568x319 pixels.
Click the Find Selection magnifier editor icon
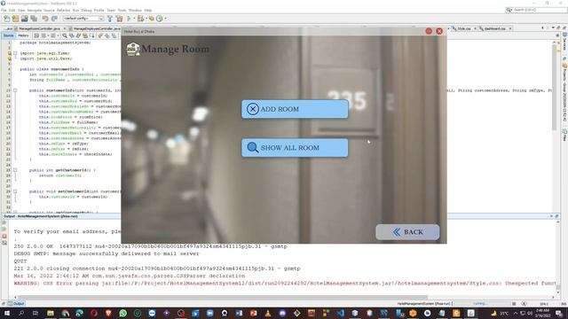click(65, 35)
